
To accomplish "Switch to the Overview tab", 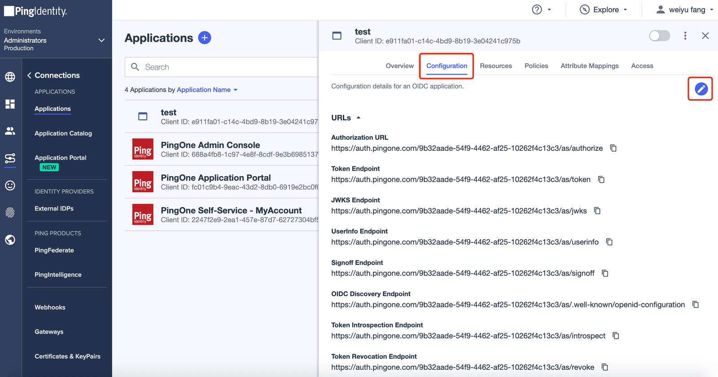I will tap(400, 66).
